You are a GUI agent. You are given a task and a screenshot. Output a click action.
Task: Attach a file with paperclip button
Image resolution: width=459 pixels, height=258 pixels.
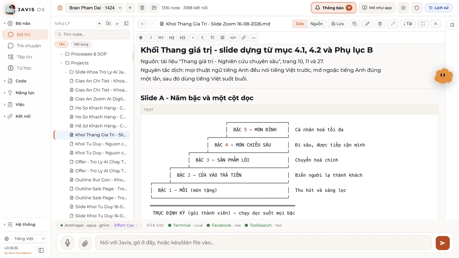coord(85,243)
